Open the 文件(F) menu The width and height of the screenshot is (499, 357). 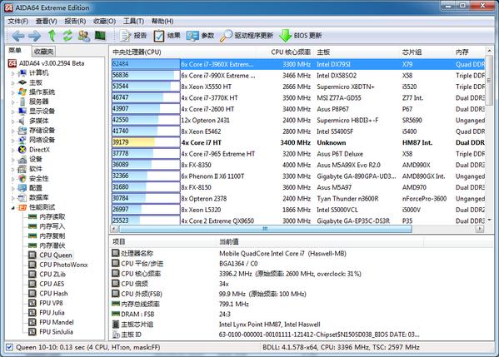(x=18, y=22)
